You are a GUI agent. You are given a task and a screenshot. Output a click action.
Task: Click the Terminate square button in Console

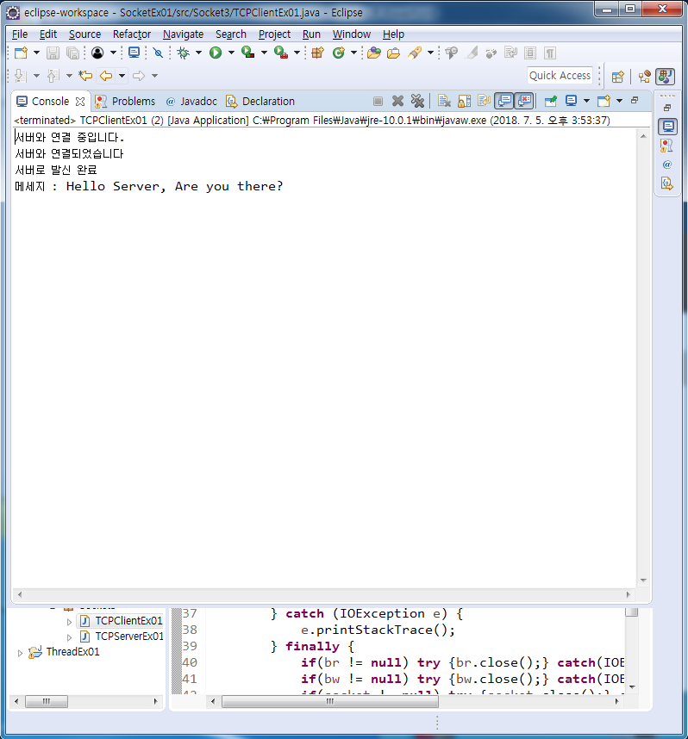(378, 101)
